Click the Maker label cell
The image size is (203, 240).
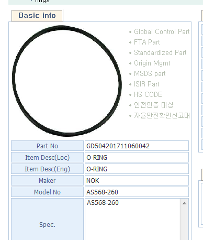[x=47, y=180]
